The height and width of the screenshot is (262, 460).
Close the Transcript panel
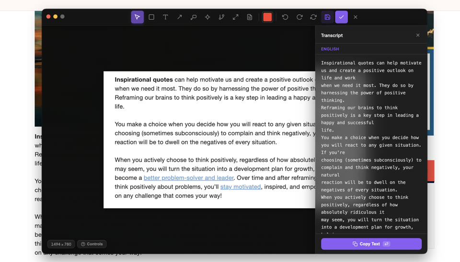[x=418, y=35]
